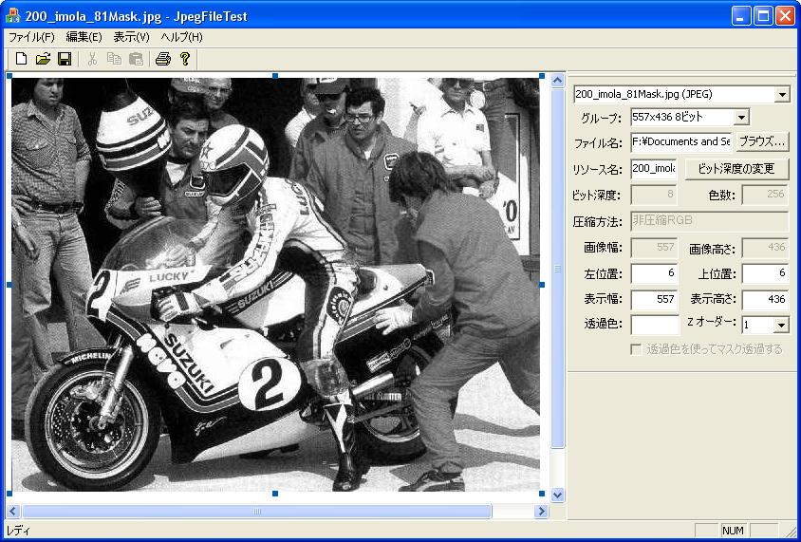This screenshot has height=542, width=801.
Task: Expand the グループ 557x436 8ビット dropdown
Action: [x=741, y=118]
